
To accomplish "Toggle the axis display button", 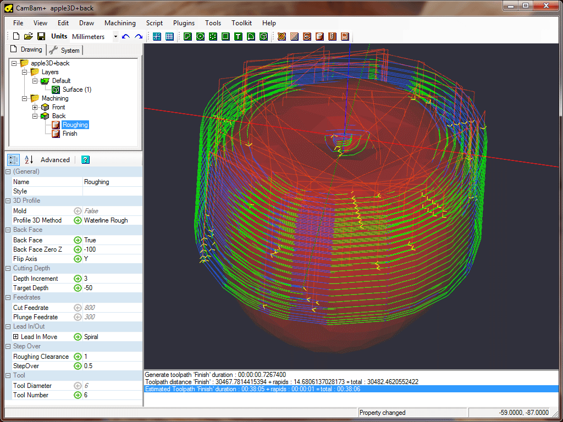I will pos(157,37).
